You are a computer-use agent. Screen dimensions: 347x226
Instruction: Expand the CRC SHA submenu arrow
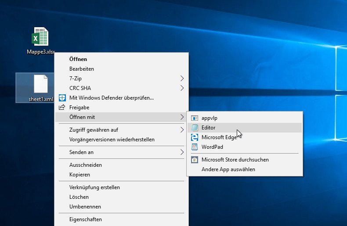click(x=182, y=88)
